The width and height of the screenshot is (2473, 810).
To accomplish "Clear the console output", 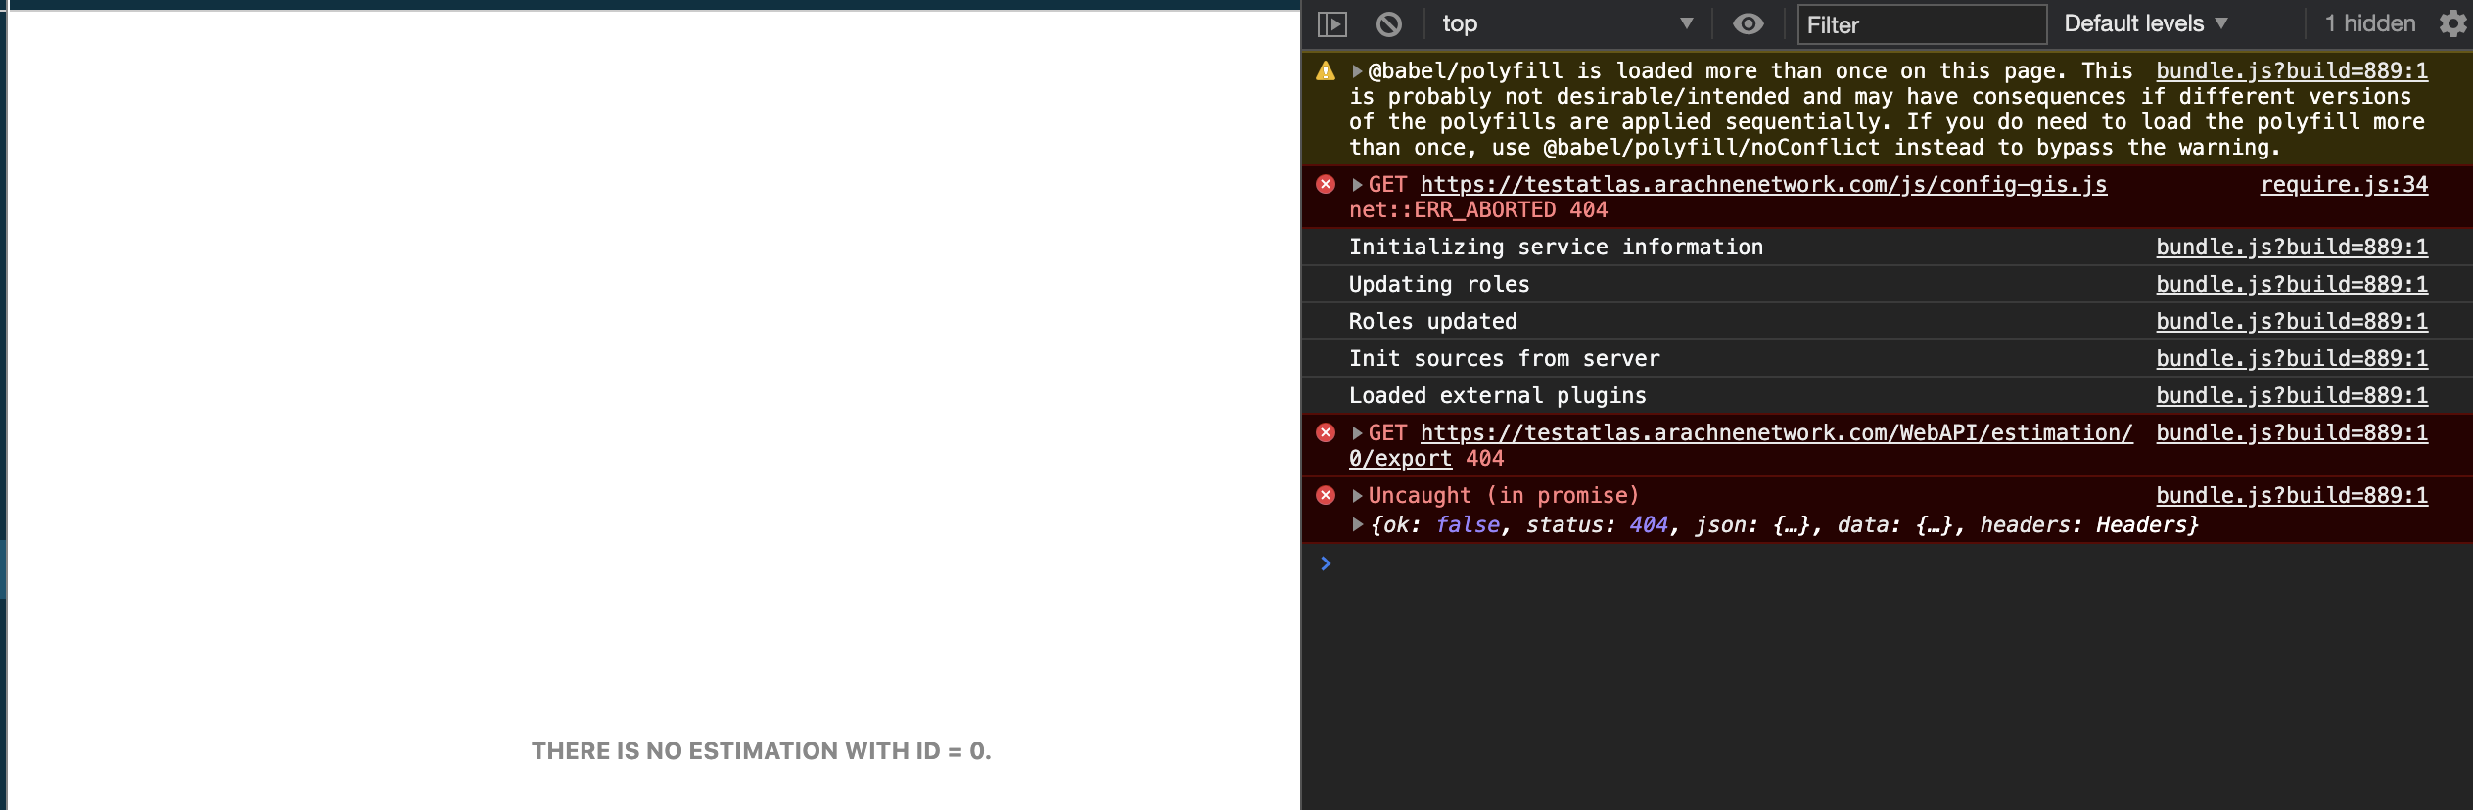I will click(1391, 22).
